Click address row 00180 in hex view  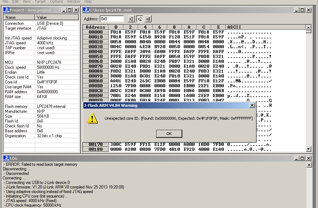(x=96, y=149)
